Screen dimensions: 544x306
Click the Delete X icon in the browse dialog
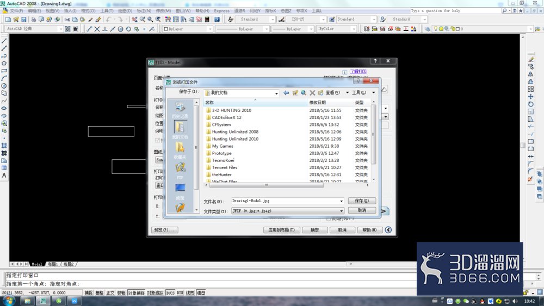(312, 92)
